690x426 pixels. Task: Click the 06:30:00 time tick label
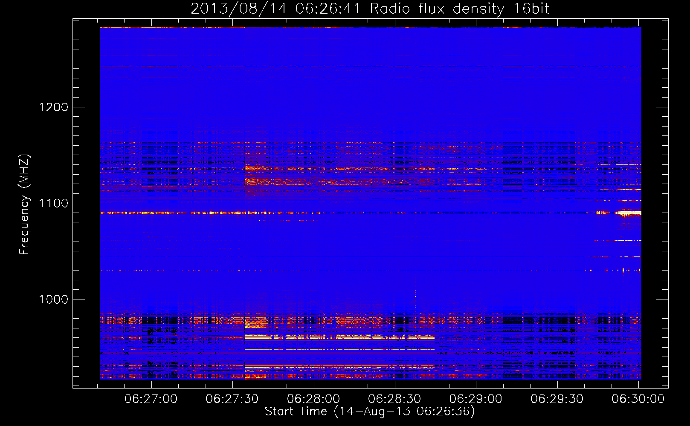click(638, 399)
